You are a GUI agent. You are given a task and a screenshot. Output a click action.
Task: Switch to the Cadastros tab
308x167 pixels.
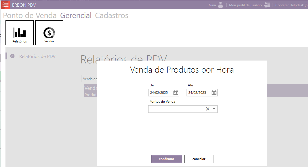click(112, 15)
